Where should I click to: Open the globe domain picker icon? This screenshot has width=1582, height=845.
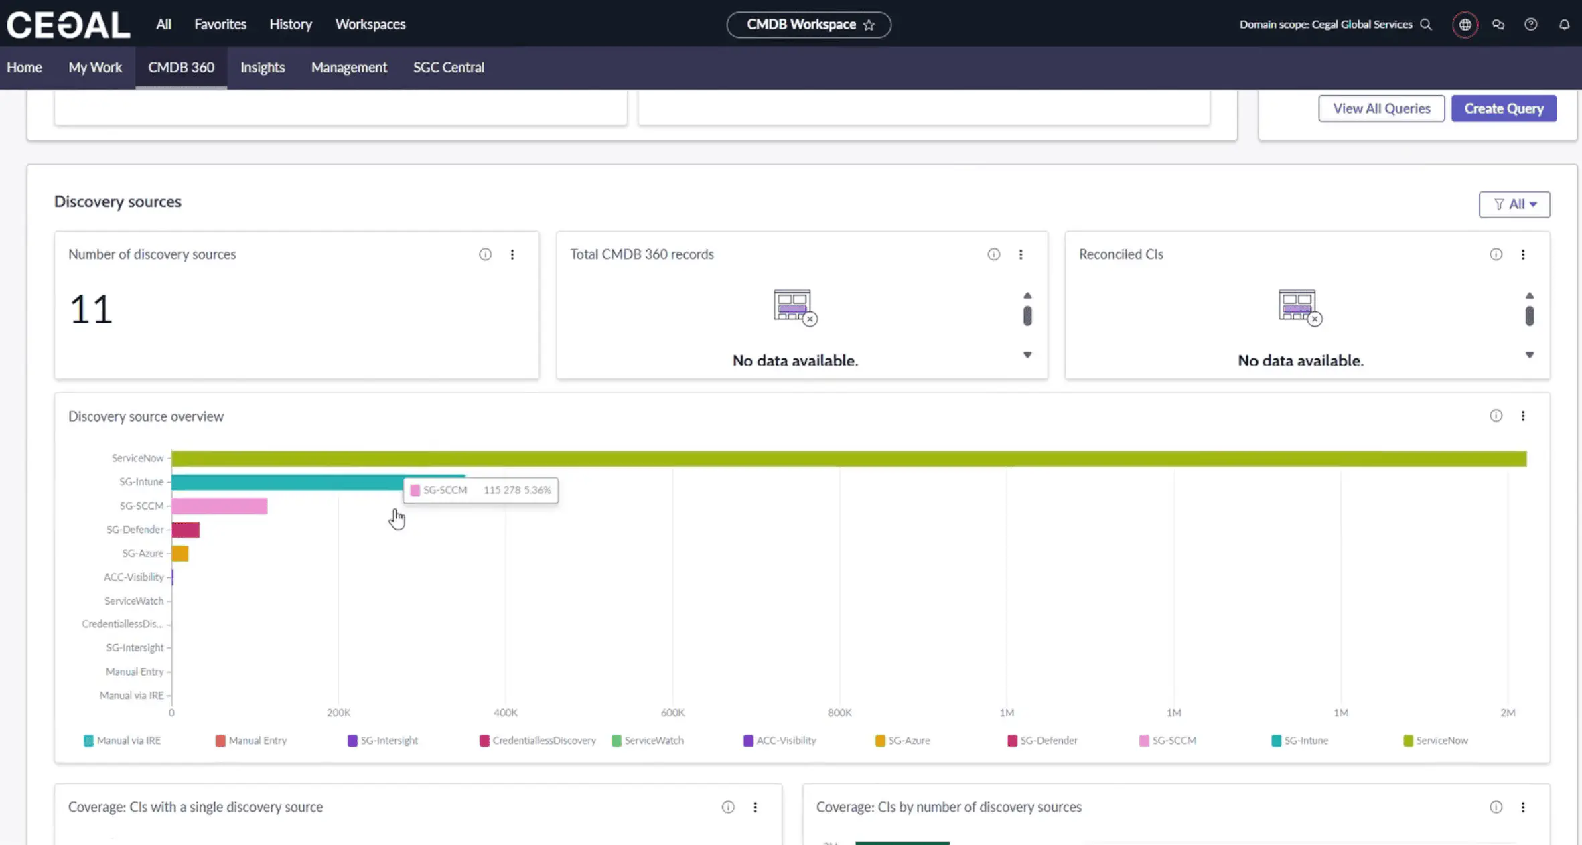[1465, 25]
